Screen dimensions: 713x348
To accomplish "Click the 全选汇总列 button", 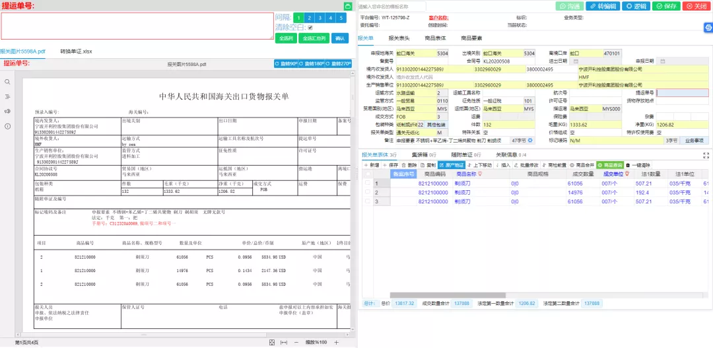I will point(314,38).
